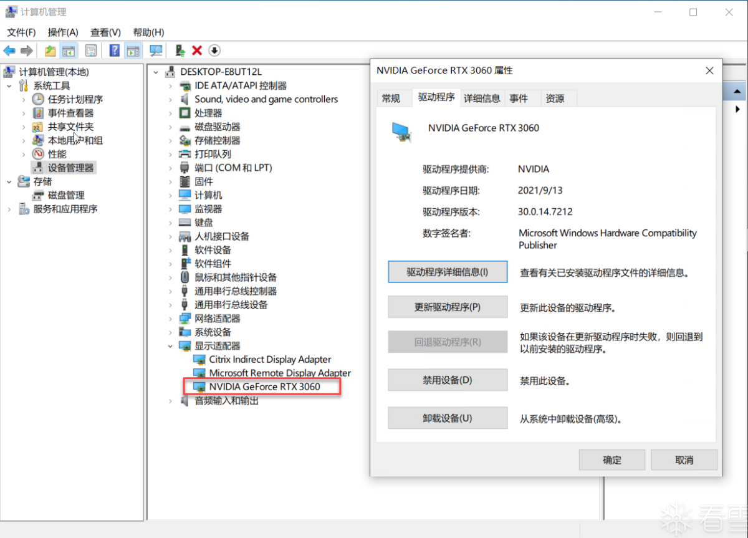Select the 驱动程序 tab
The height and width of the screenshot is (538, 748).
tap(436, 97)
